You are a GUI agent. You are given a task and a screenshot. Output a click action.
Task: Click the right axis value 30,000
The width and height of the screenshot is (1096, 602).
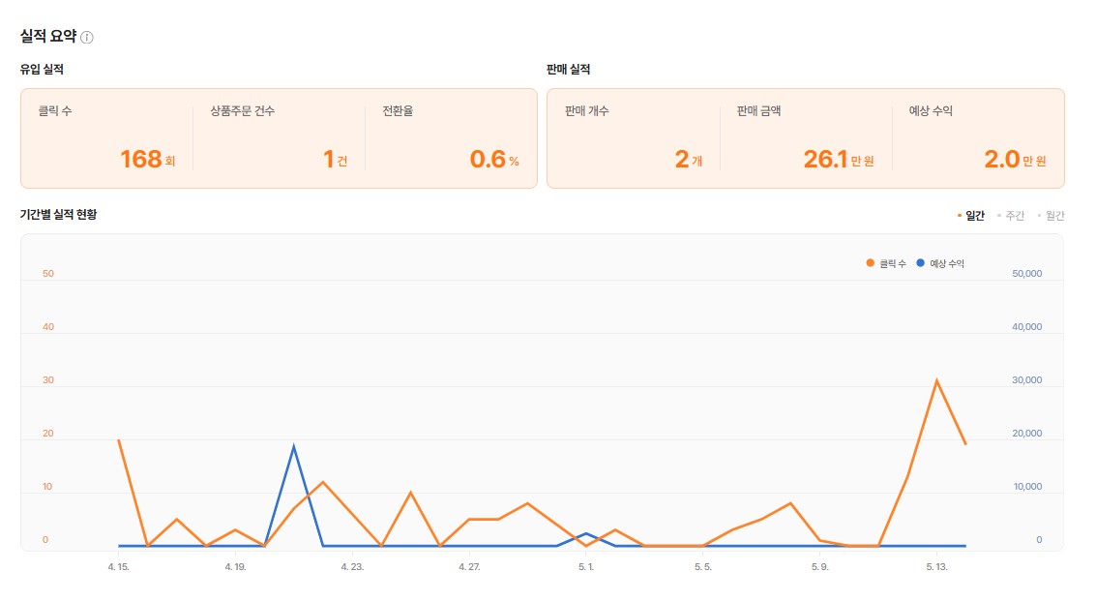click(1026, 380)
